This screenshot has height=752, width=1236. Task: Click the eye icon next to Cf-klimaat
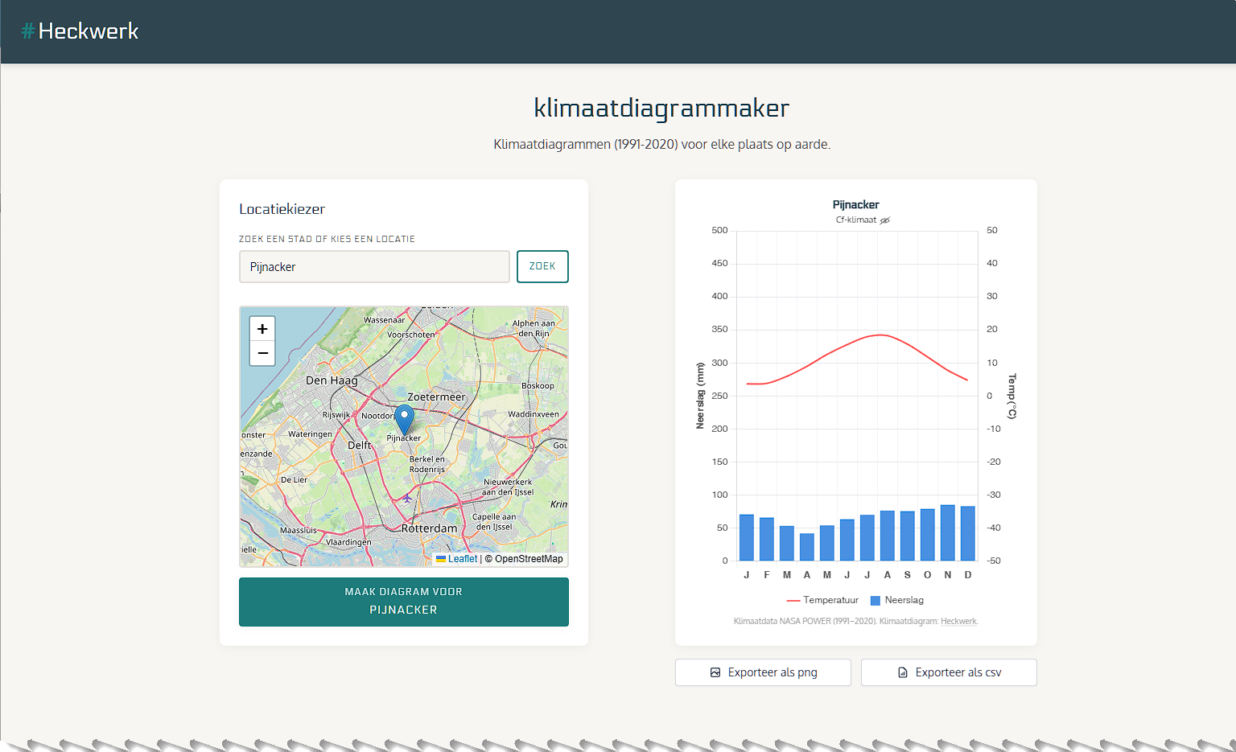pyautogui.click(x=885, y=220)
